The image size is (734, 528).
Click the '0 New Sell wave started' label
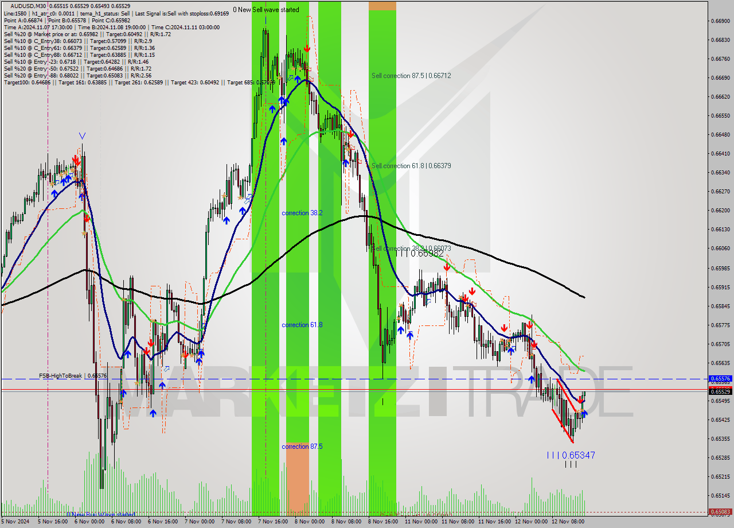(x=266, y=10)
